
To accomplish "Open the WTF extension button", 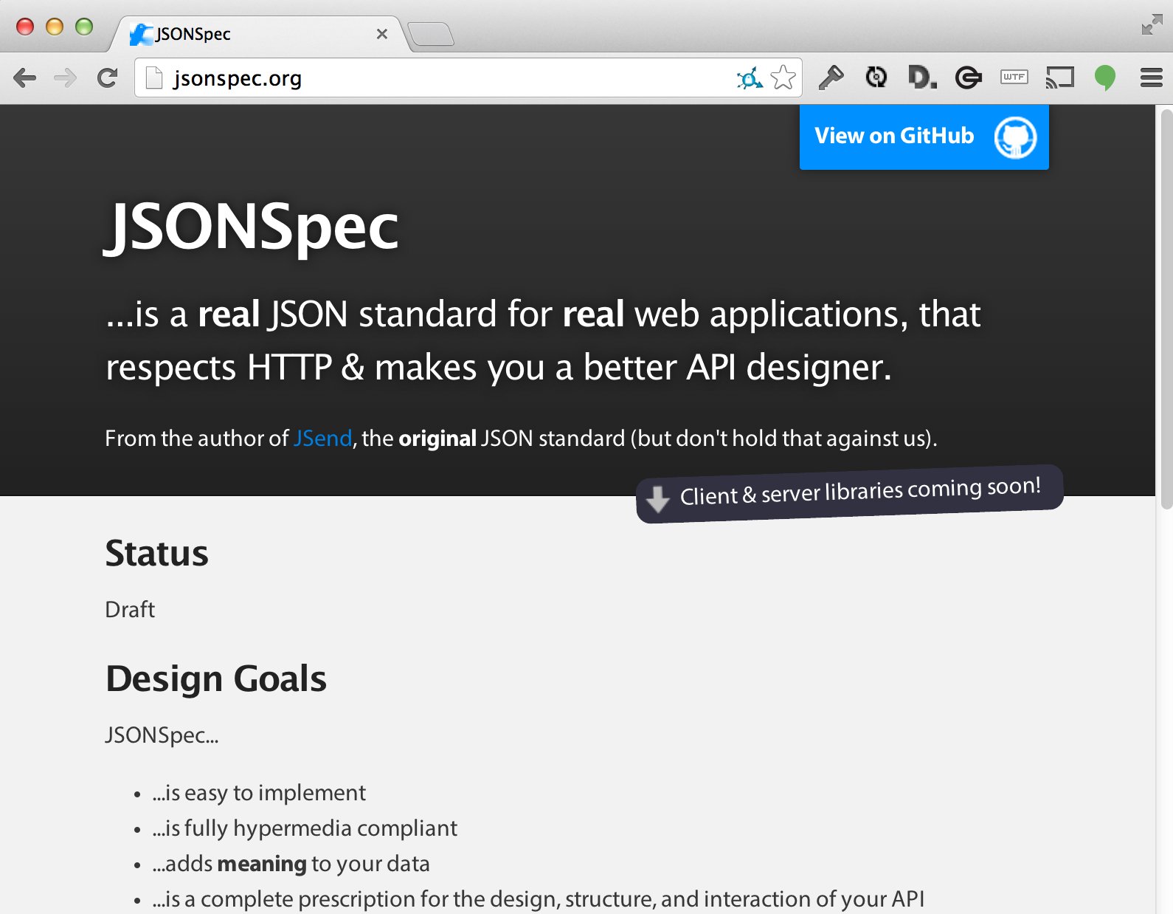I will [1014, 77].
